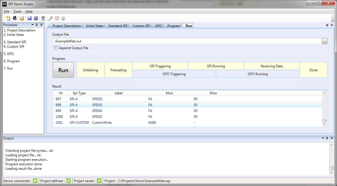
Task: Click SPI Storm Studio title bar icon
Action: tap(4, 4)
